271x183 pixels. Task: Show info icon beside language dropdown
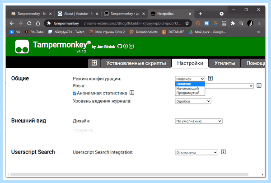pos(259,85)
